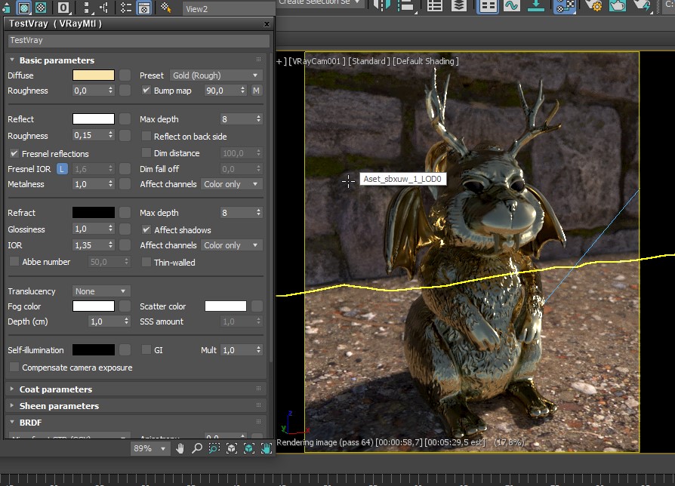The image size is (675, 486).
Task: Open the [Standard] viewport quality menu
Action: pyautogui.click(x=369, y=61)
